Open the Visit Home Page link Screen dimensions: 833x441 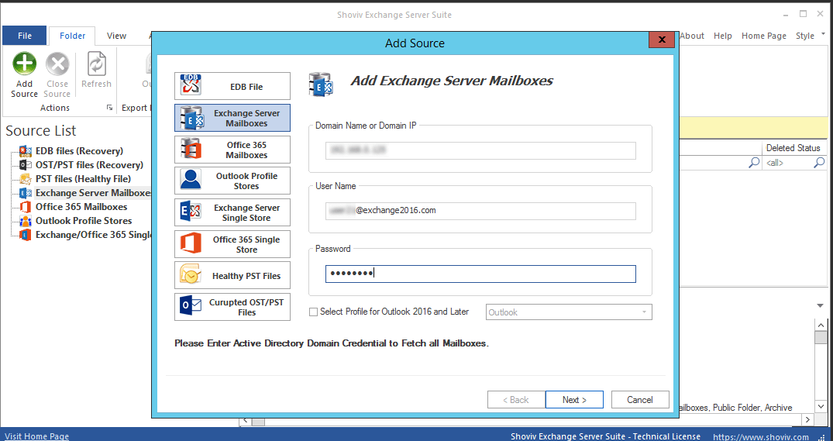pos(36,436)
